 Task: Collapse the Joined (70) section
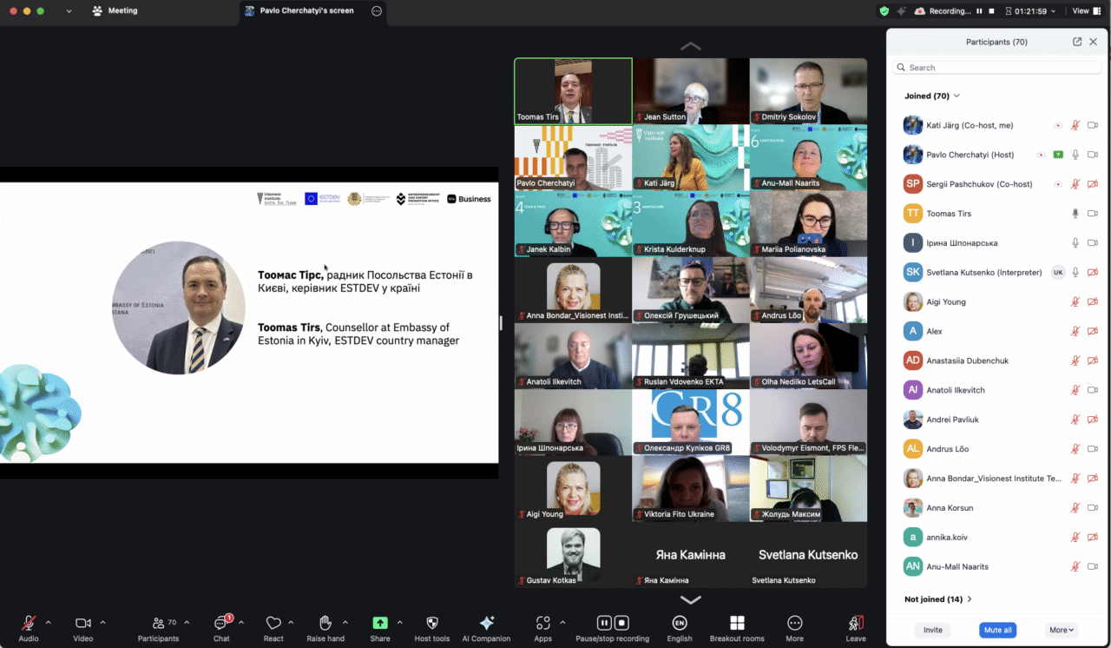tap(932, 96)
